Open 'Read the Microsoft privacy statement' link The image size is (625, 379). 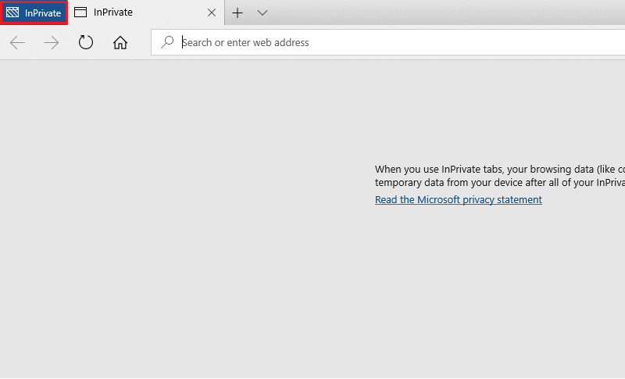pos(458,200)
